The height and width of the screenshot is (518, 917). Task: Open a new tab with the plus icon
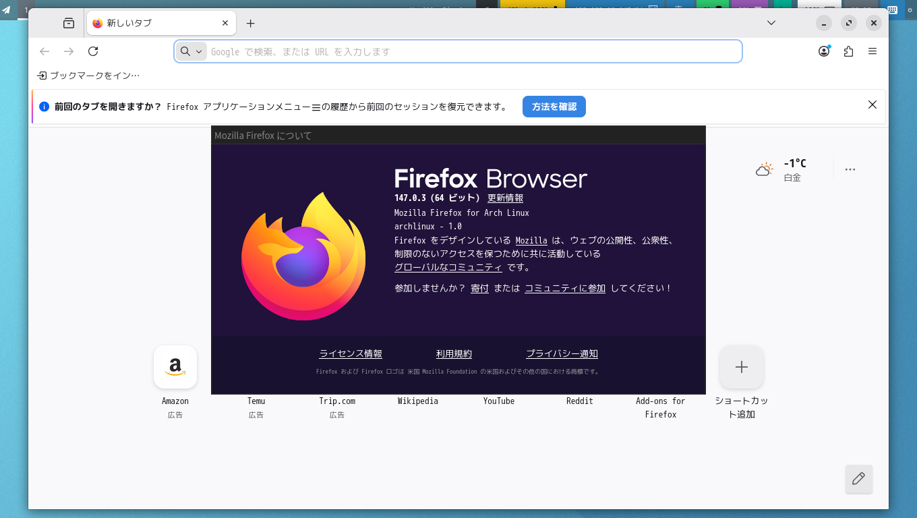pos(250,23)
